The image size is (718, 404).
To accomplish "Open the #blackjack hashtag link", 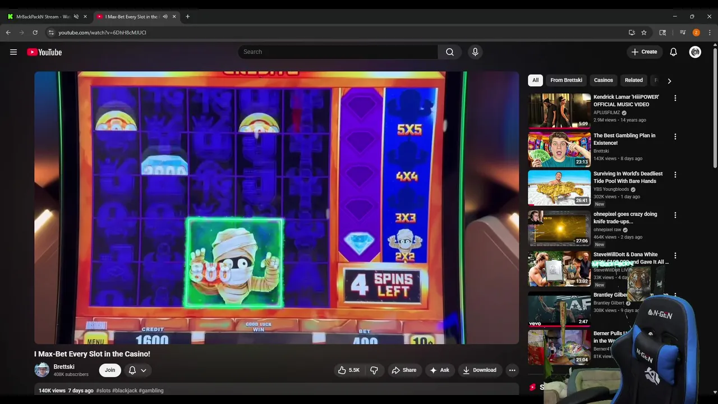I will 125,391.
